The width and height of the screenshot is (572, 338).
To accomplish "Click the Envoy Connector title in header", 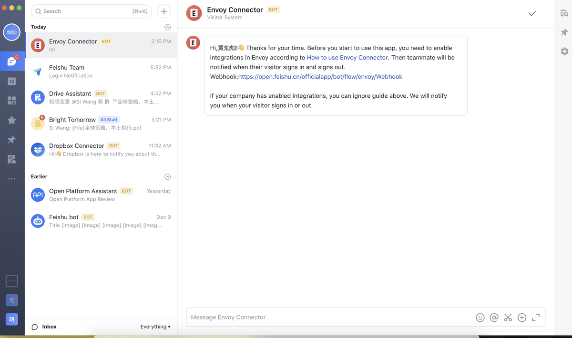I will (235, 10).
